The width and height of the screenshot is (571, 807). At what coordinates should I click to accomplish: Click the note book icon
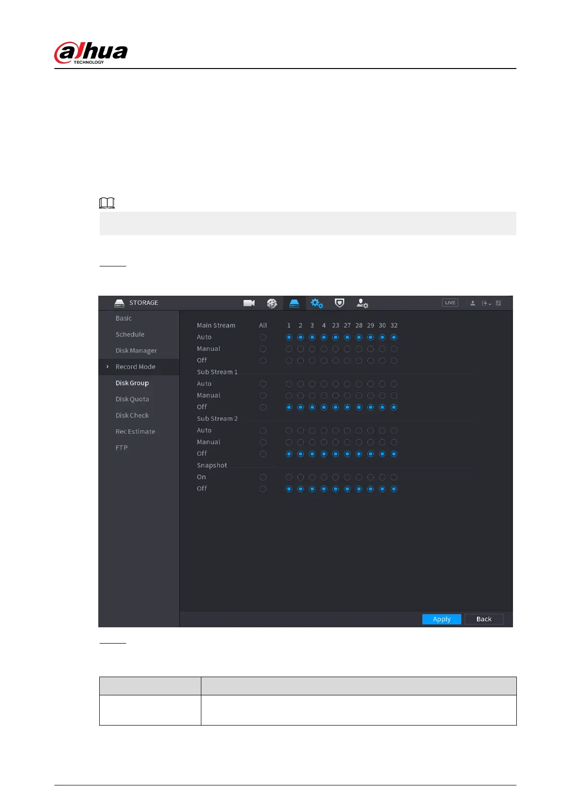[x=107, y=203]
